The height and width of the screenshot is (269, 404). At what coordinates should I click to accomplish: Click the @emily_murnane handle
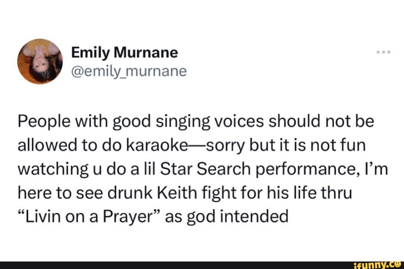129,70
